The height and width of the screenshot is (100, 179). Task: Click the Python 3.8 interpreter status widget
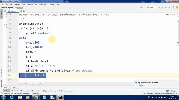click(x=164, y=94)
